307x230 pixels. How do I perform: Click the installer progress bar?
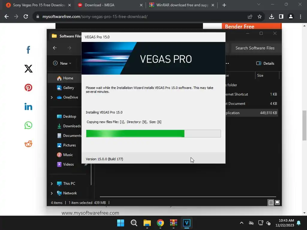(x=153, y=134)
